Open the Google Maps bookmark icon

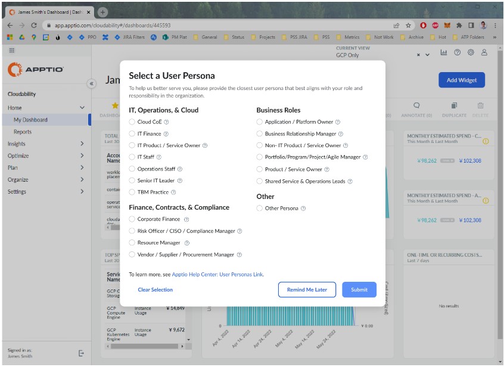34,38
